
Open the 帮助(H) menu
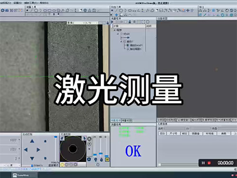44,3
